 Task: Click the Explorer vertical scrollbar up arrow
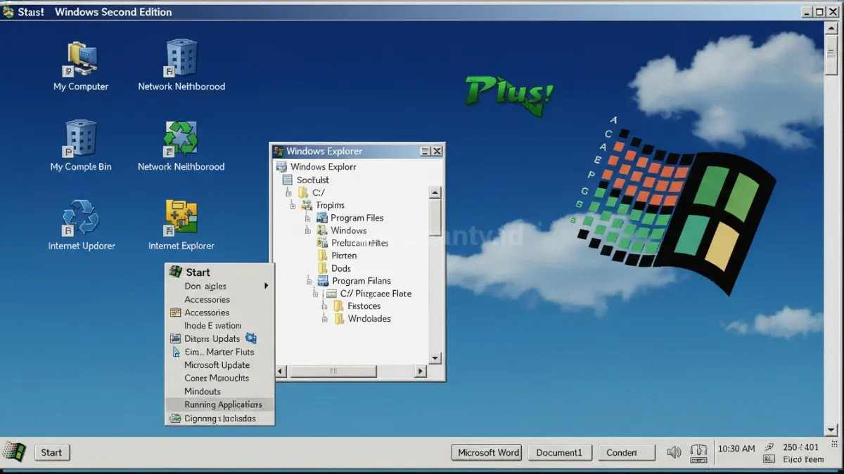coord(435,192)
